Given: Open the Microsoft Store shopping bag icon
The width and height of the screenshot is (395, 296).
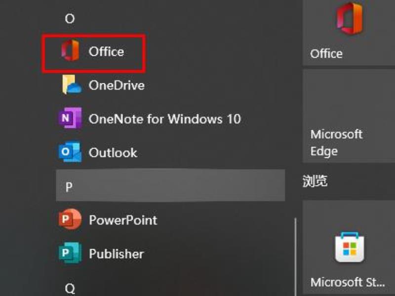Looking at the screenshot, I should click(350, 248).
